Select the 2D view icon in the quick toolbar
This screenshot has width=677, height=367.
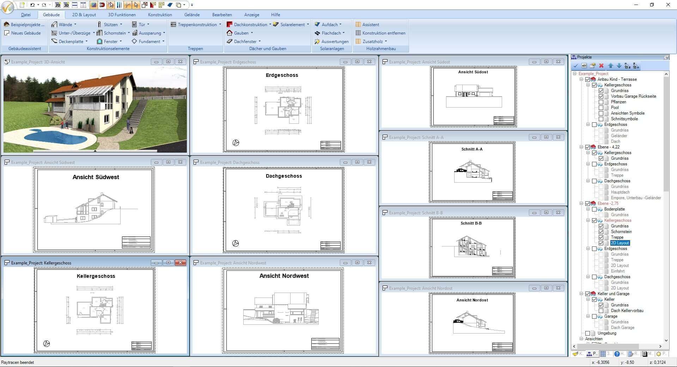(57, 5)
